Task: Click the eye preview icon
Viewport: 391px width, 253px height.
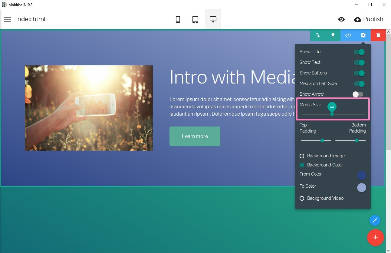Action: [x=341, y=19]
